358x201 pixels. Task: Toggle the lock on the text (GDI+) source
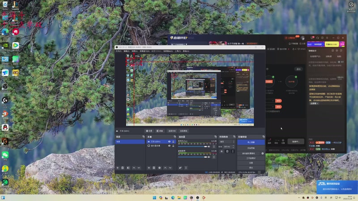coord(173,142)
